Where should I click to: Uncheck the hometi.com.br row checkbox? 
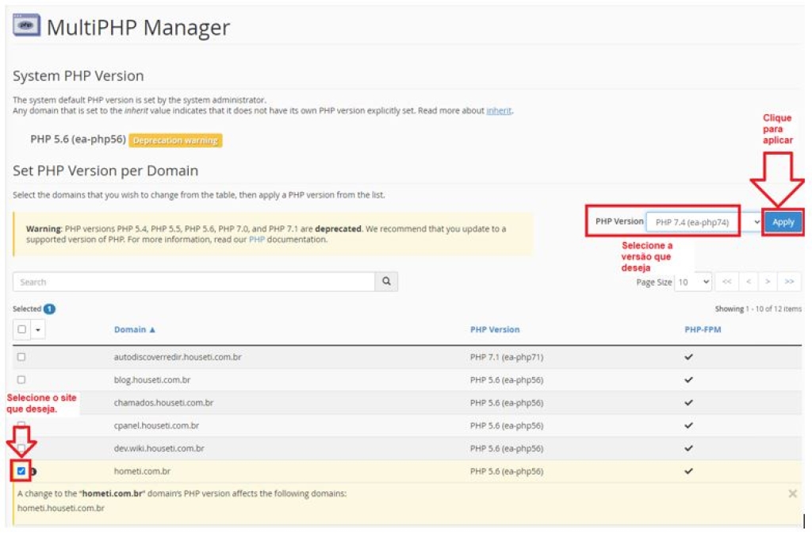click(x=21, y=471)
